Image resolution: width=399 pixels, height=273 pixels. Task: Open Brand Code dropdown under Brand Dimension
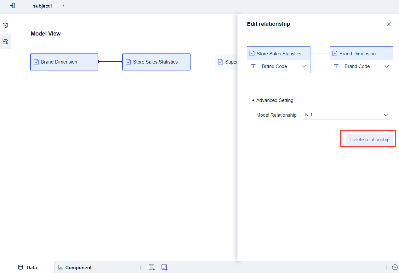pos(386,66)
